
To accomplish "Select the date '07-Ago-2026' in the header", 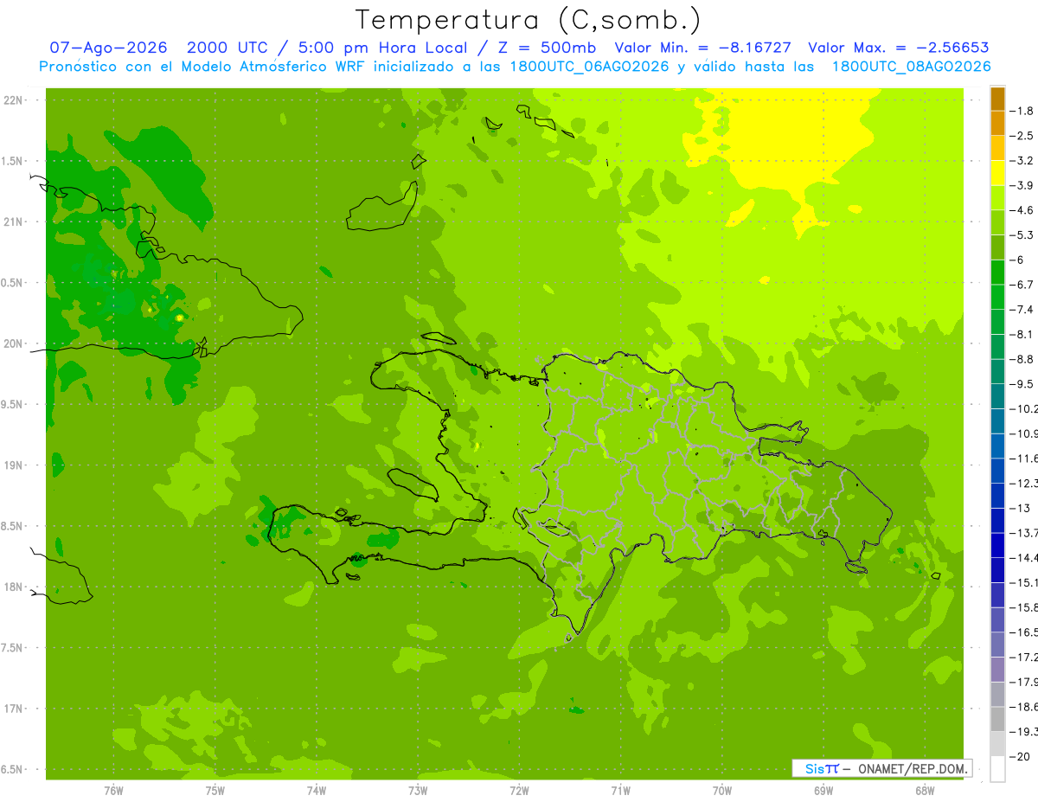I will click(108, 48).
